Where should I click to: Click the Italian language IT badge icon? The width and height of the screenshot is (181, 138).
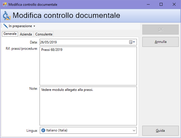click(43, 130)
